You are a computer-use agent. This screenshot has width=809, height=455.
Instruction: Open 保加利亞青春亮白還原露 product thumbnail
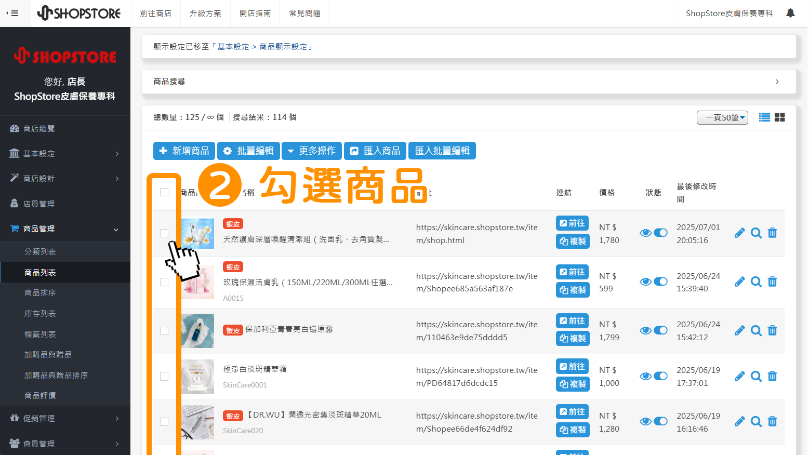point(197,331)
